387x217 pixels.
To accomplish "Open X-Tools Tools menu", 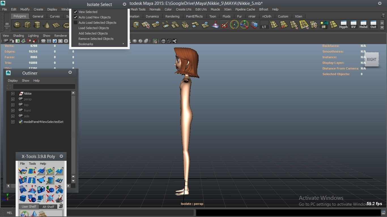I will pyautogui.click(x=32, y=164).
